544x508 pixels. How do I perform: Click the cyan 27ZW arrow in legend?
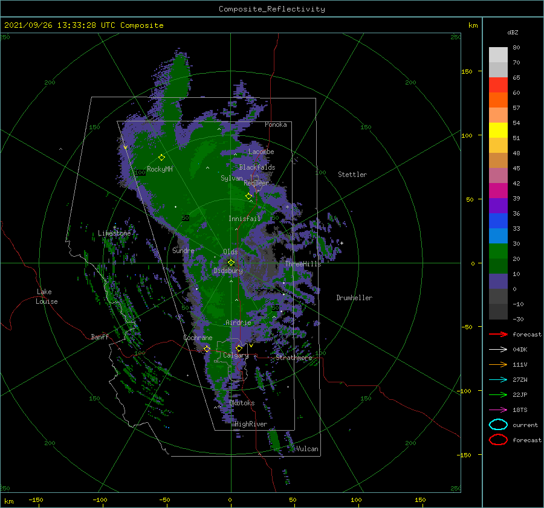tap(498, 380)
